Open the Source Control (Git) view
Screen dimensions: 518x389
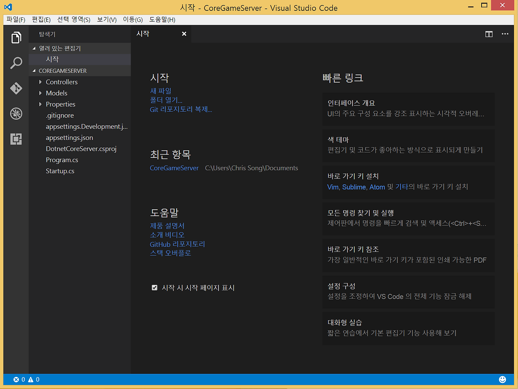tap(16, 88)
